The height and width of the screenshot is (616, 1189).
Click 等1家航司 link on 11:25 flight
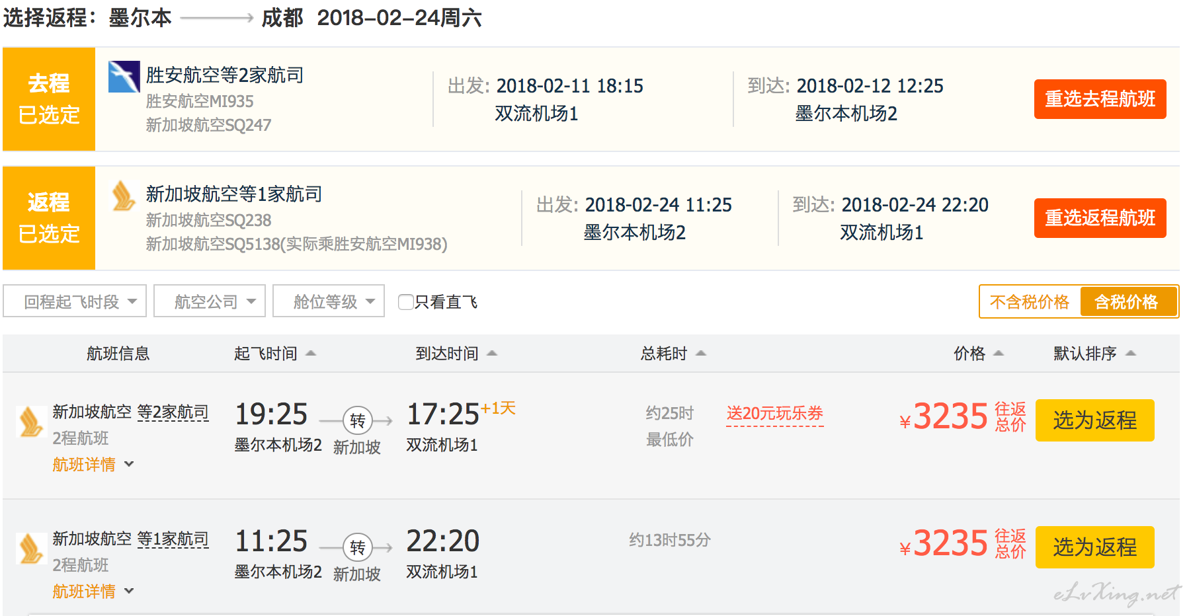click(173, 539)
